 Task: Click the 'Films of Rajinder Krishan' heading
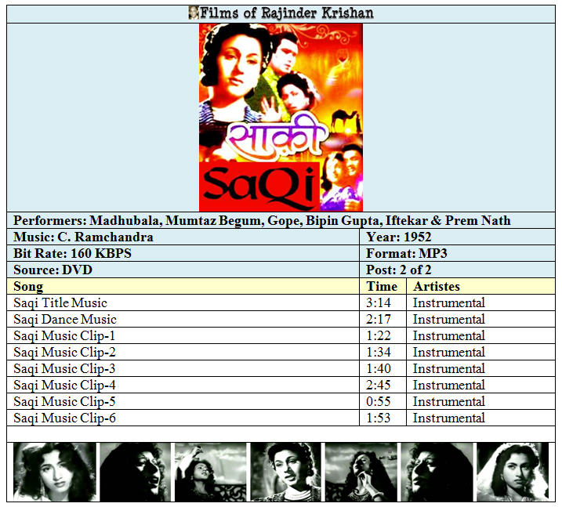(287, 13)
